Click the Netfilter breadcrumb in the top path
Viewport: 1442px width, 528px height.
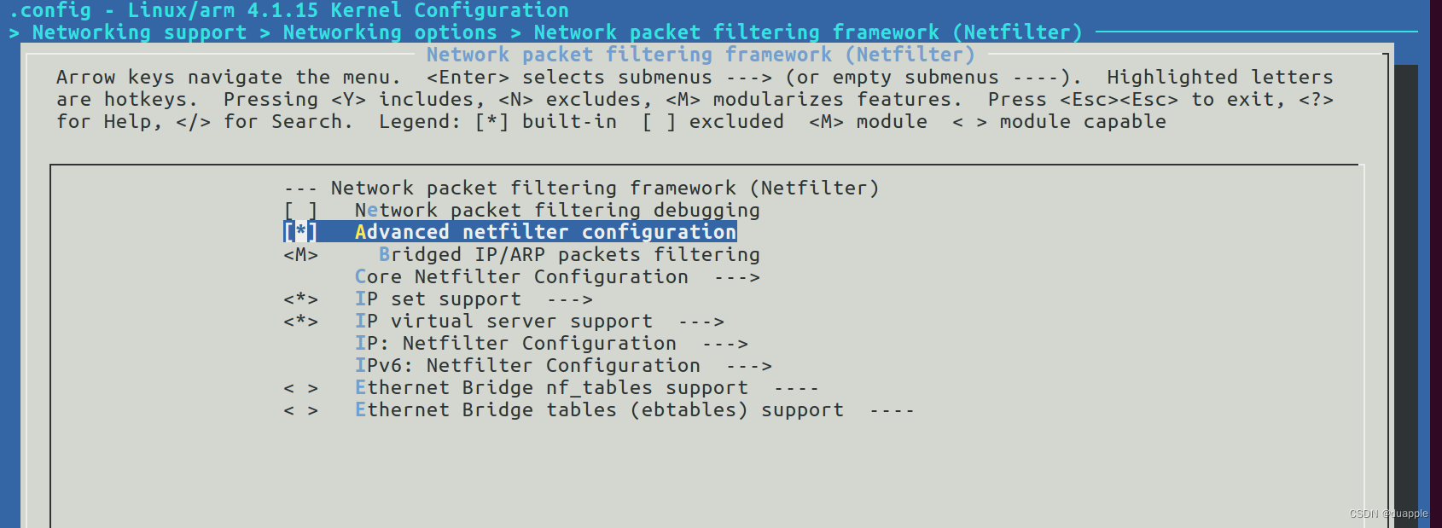[x=807, y=32]
